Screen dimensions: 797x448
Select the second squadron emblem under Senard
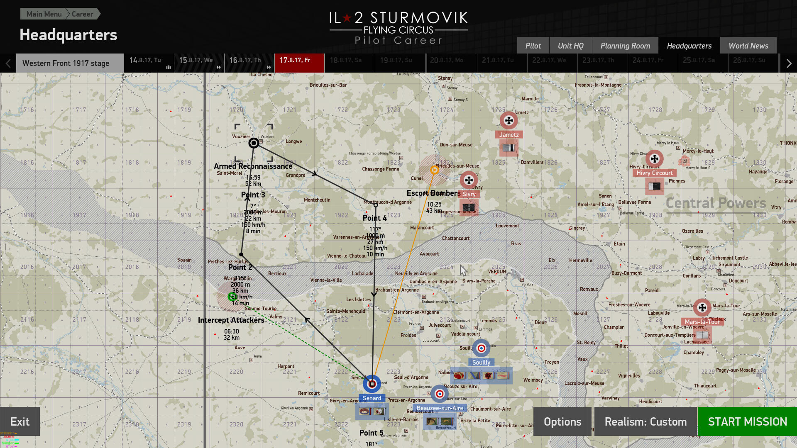tap(379, 411)
